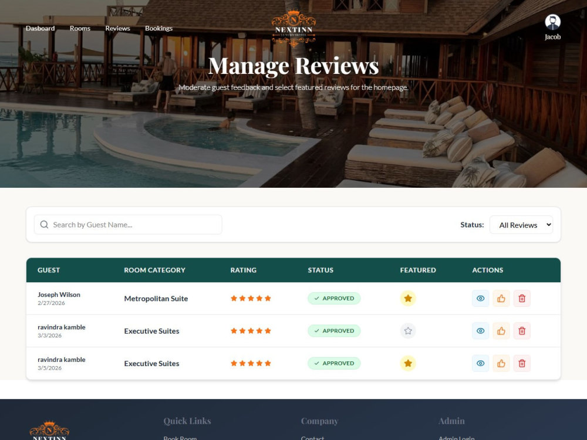Viewport: 587px width, 440px height.
Task: Click the Company footer heading
Action: point(320,421)
